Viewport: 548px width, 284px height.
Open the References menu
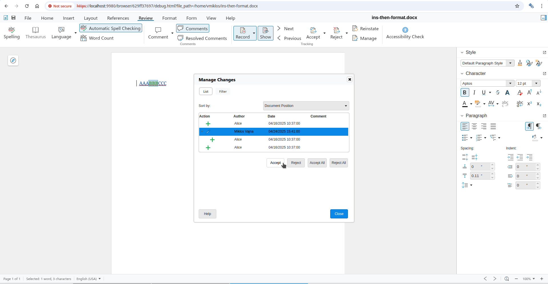[x=118, y=18]
